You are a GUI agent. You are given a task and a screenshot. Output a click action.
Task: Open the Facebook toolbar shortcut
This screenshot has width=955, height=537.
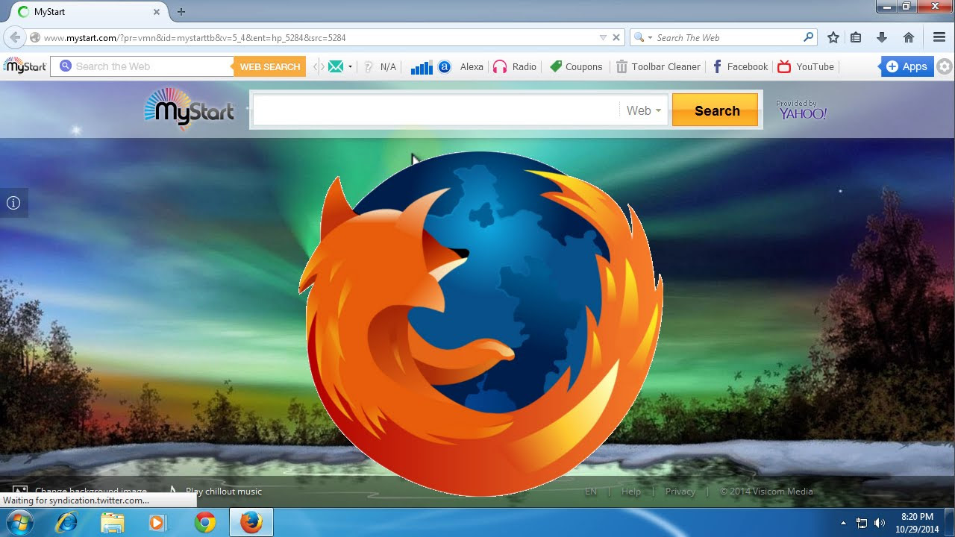pyautogui.click(x=739, y=66)
